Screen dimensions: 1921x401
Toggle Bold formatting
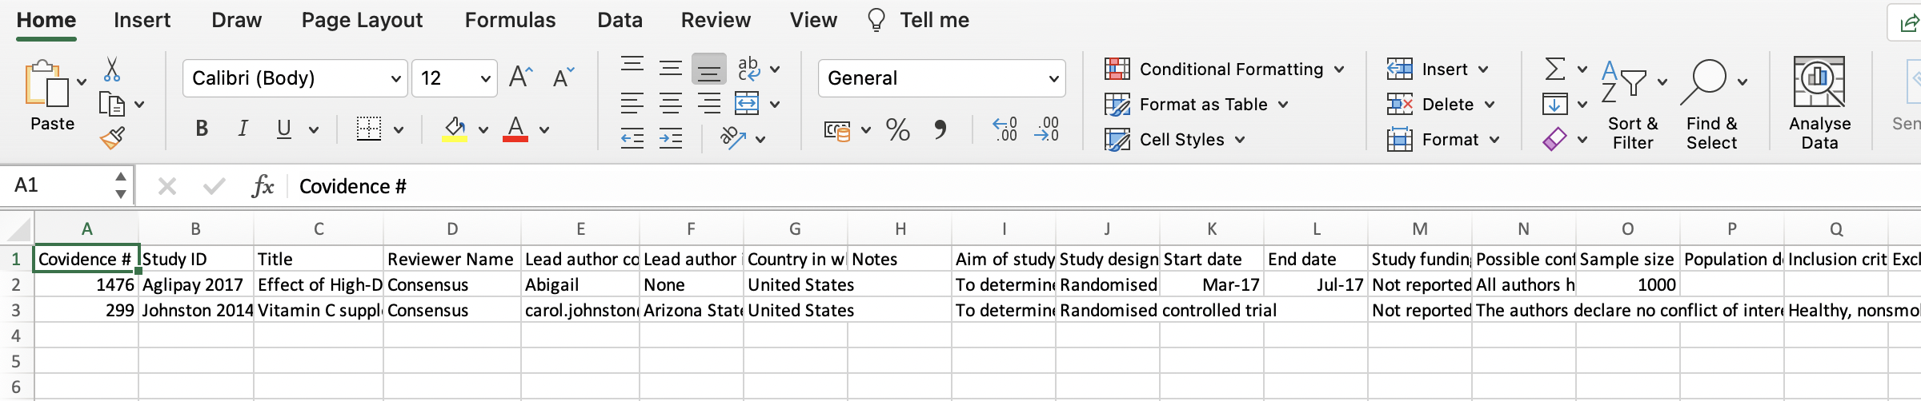[x=202, y=129]
